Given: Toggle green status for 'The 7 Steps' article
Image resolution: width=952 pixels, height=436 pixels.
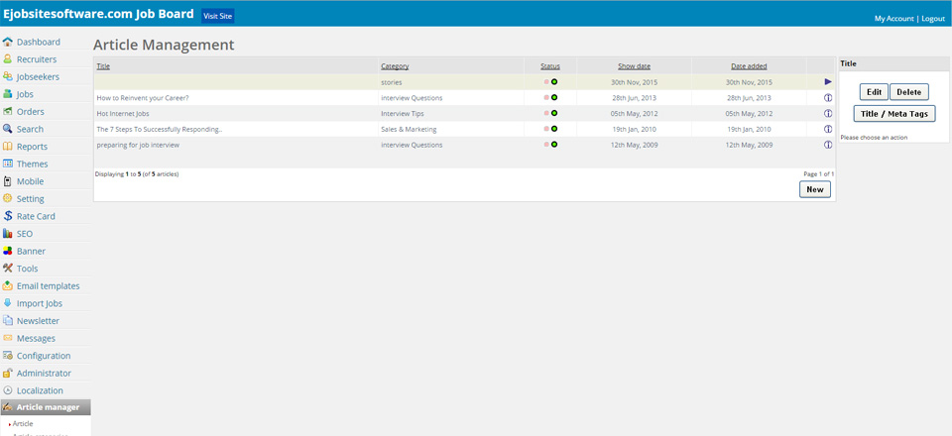Looking at the screenshot, I should [554, 129].
